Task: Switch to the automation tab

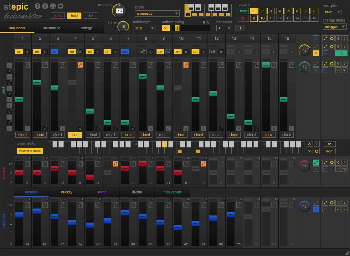Action: point(52,28)
